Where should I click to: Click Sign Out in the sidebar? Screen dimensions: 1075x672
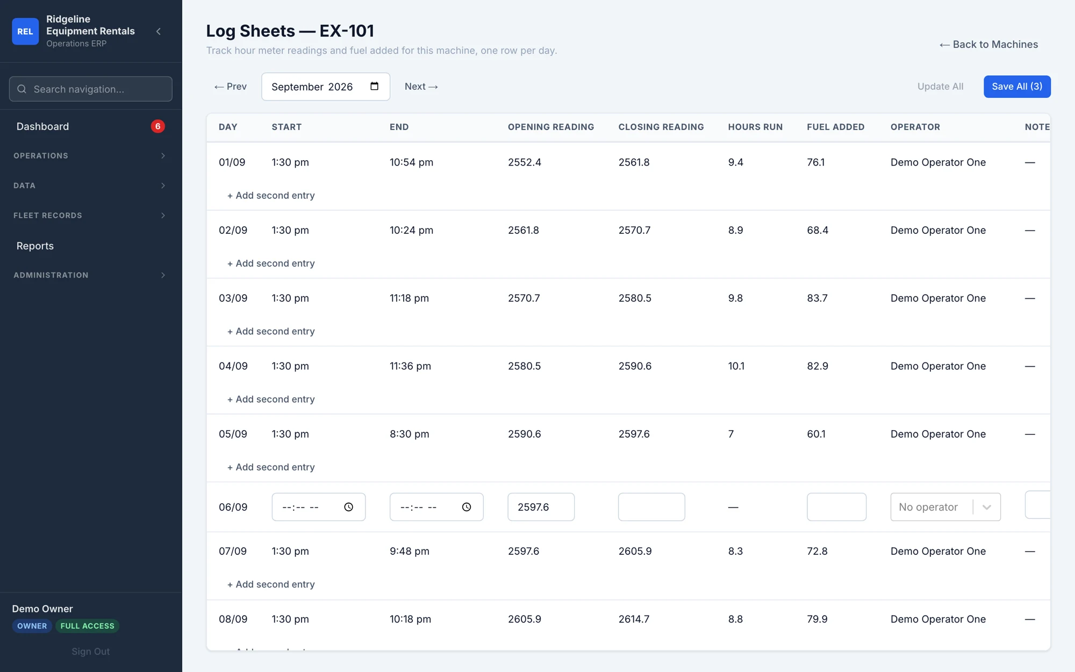[x=90, y=652]
